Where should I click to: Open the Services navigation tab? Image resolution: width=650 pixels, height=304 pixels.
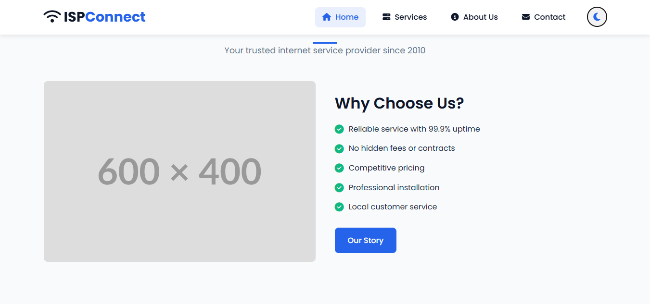[x=410, y=17]
